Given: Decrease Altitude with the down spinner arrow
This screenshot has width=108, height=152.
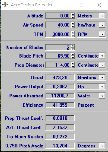Looking at the screenshot, I should pyautogui.click(x=73, y=17).
